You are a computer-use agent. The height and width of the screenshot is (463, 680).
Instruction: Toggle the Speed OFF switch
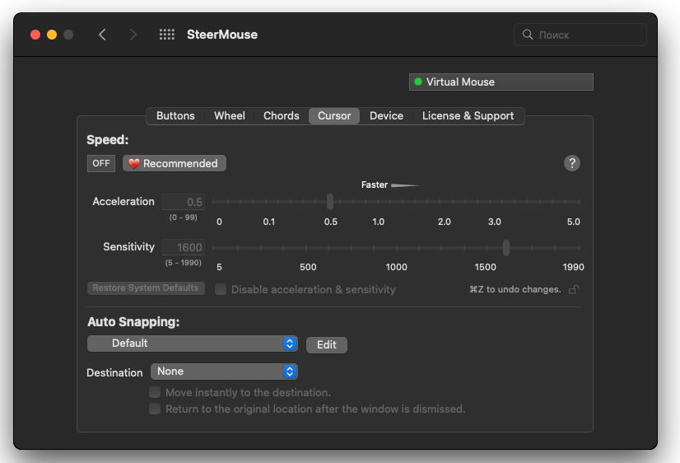coord(101,163)
